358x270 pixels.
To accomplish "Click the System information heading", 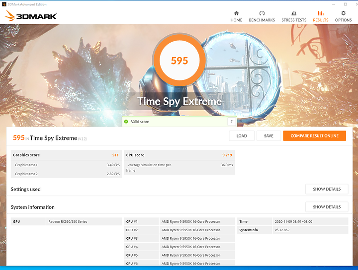I will pyautogui.click(x=33, y=207).
